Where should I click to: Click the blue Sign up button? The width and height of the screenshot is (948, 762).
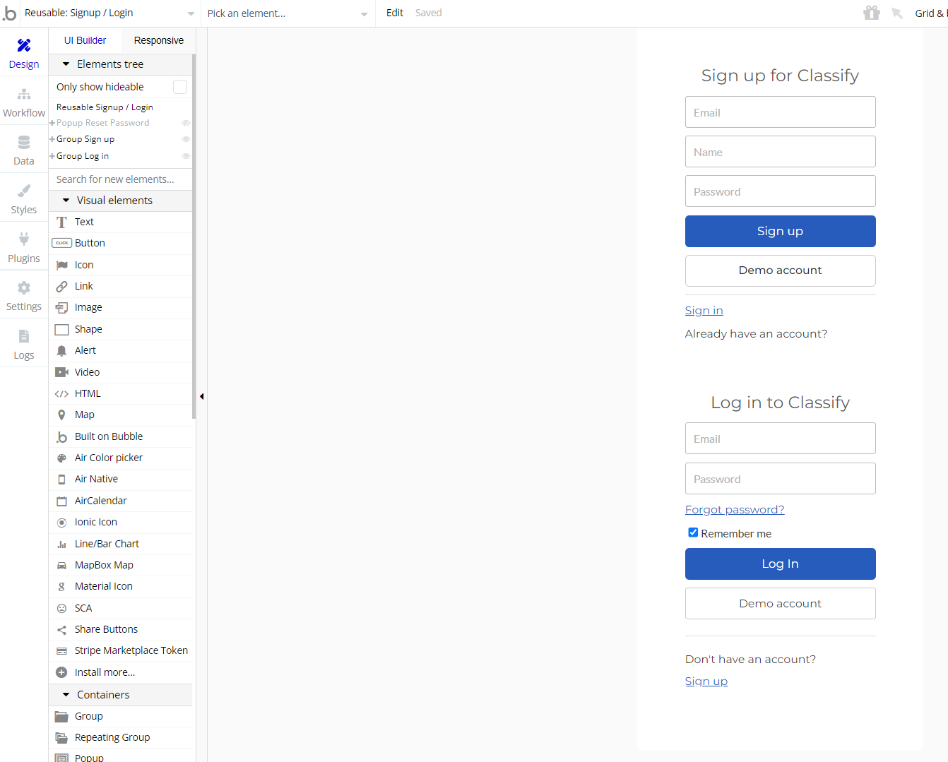click(780, 231)
